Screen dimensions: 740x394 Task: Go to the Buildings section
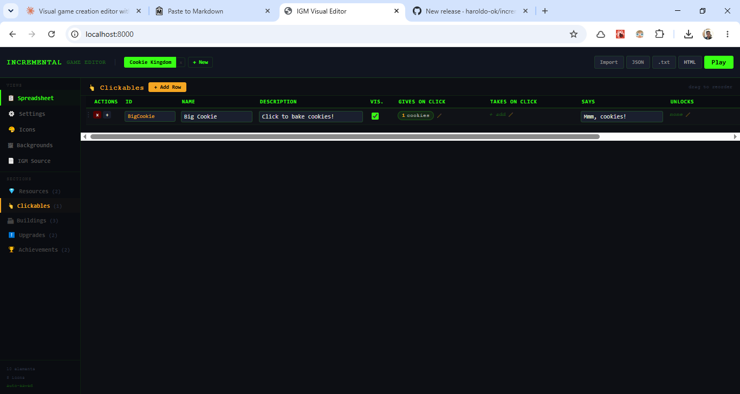(x=40, y=220)
